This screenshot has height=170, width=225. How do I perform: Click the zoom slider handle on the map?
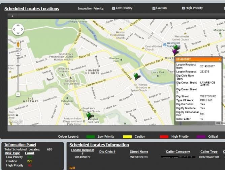point(18,64)
